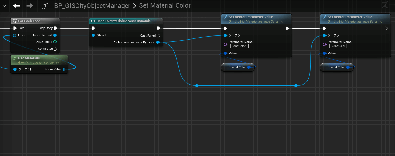Screen dimensions: 395x156
Task: Select the first Local Color variable node
Action: pyautogui.click(x=237, y=67)
